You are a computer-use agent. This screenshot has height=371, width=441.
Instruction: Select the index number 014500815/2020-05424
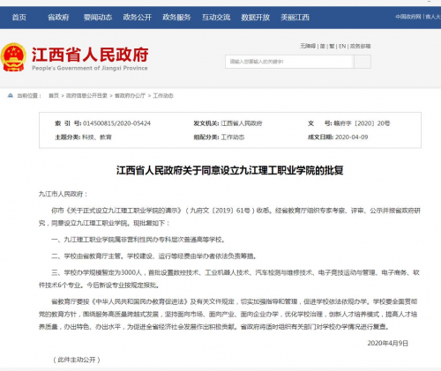[116, 123]
